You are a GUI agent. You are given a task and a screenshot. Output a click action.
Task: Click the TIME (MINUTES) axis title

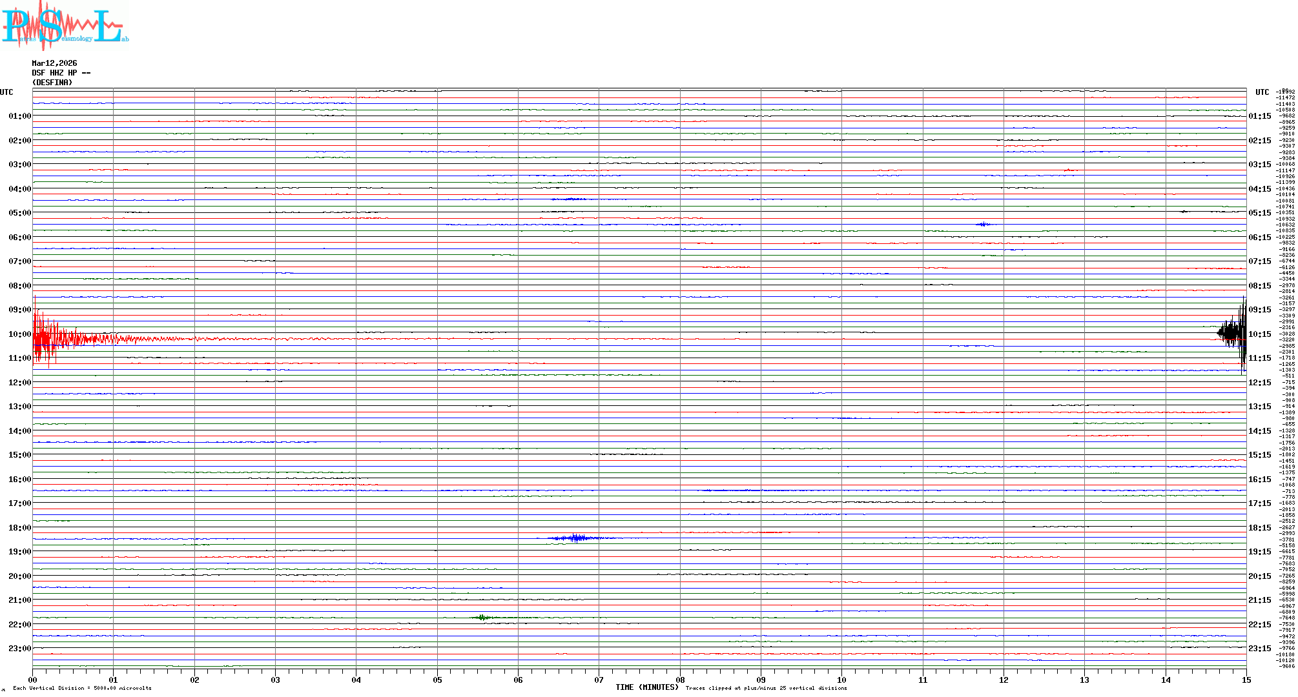(x=646, y=687)
